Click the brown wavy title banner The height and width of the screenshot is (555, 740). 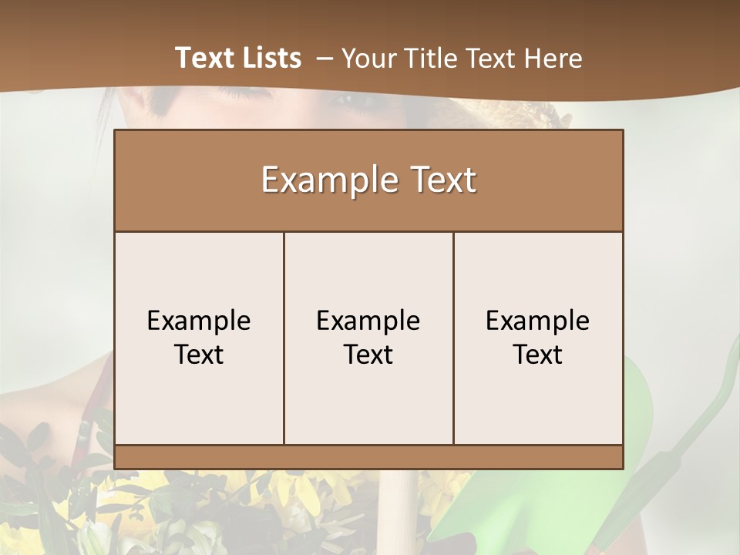click(x=370, y=47)
